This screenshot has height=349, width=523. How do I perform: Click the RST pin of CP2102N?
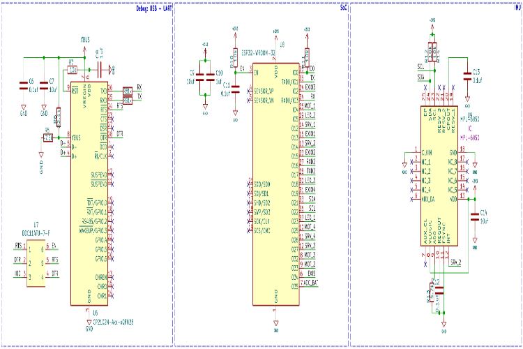pyautogui.click(x=75, y=91)
